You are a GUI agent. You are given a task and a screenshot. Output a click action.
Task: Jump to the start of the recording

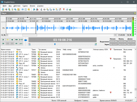point(3,44)
